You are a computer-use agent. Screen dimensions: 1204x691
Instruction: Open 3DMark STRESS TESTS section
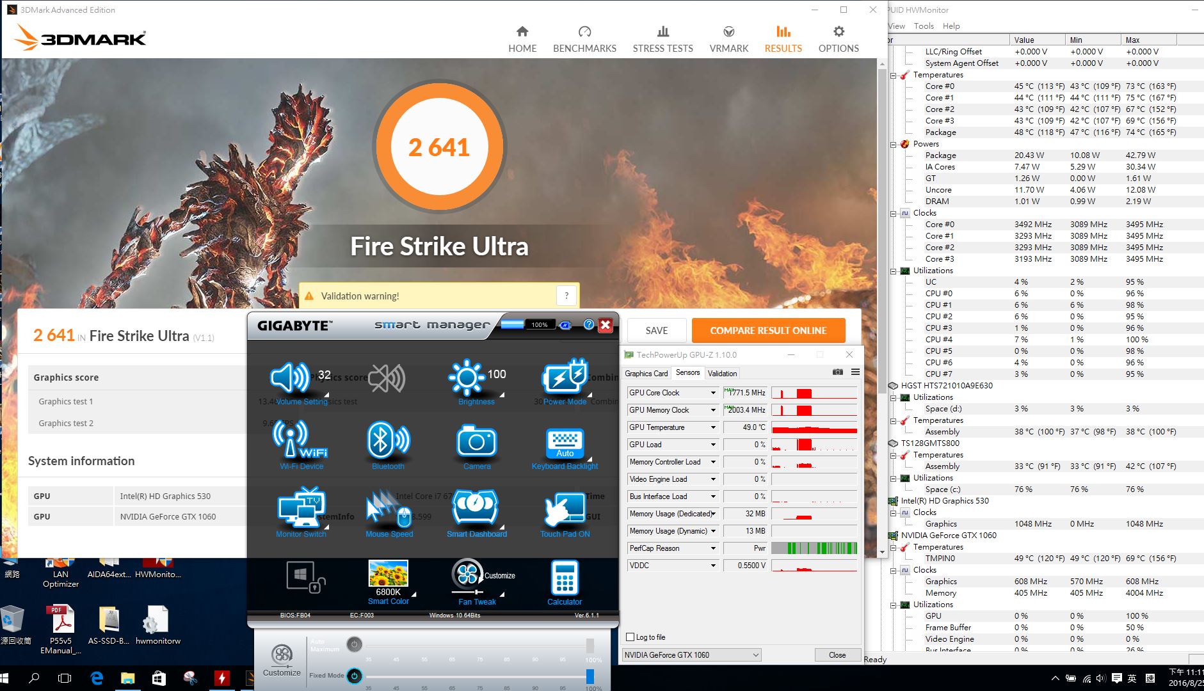pos(662,39)
